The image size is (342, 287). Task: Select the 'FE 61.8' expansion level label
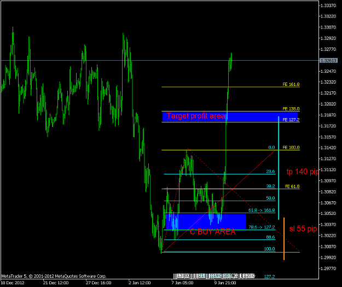(292, 186)
